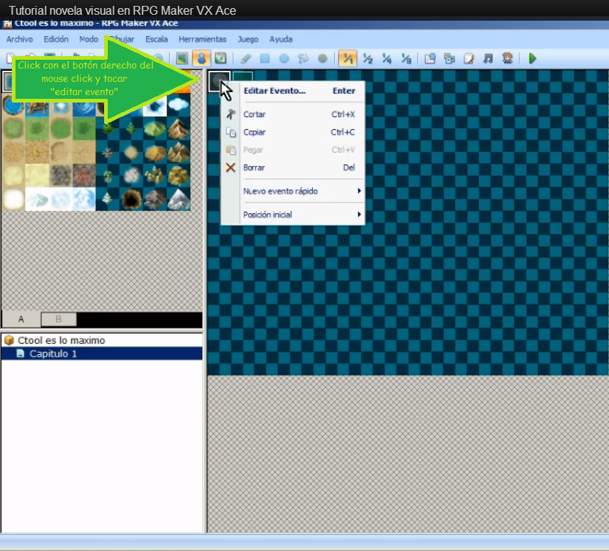Pick the Ellipse drawing tool
609x551 pixels.
(284, 58)
